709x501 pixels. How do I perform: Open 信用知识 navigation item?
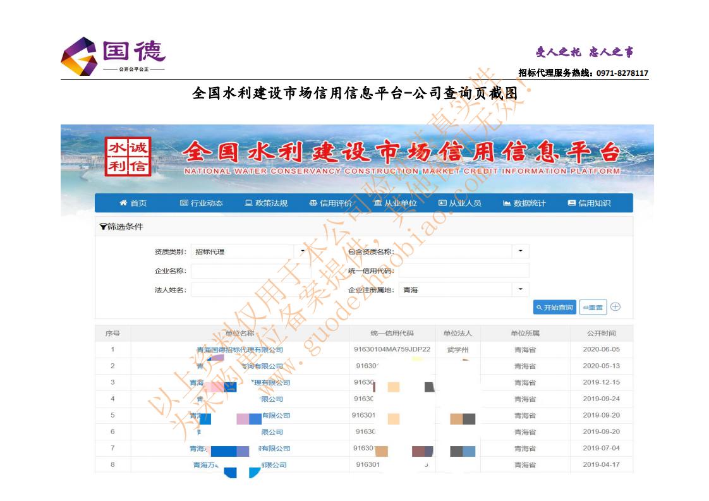coord(589,203)
